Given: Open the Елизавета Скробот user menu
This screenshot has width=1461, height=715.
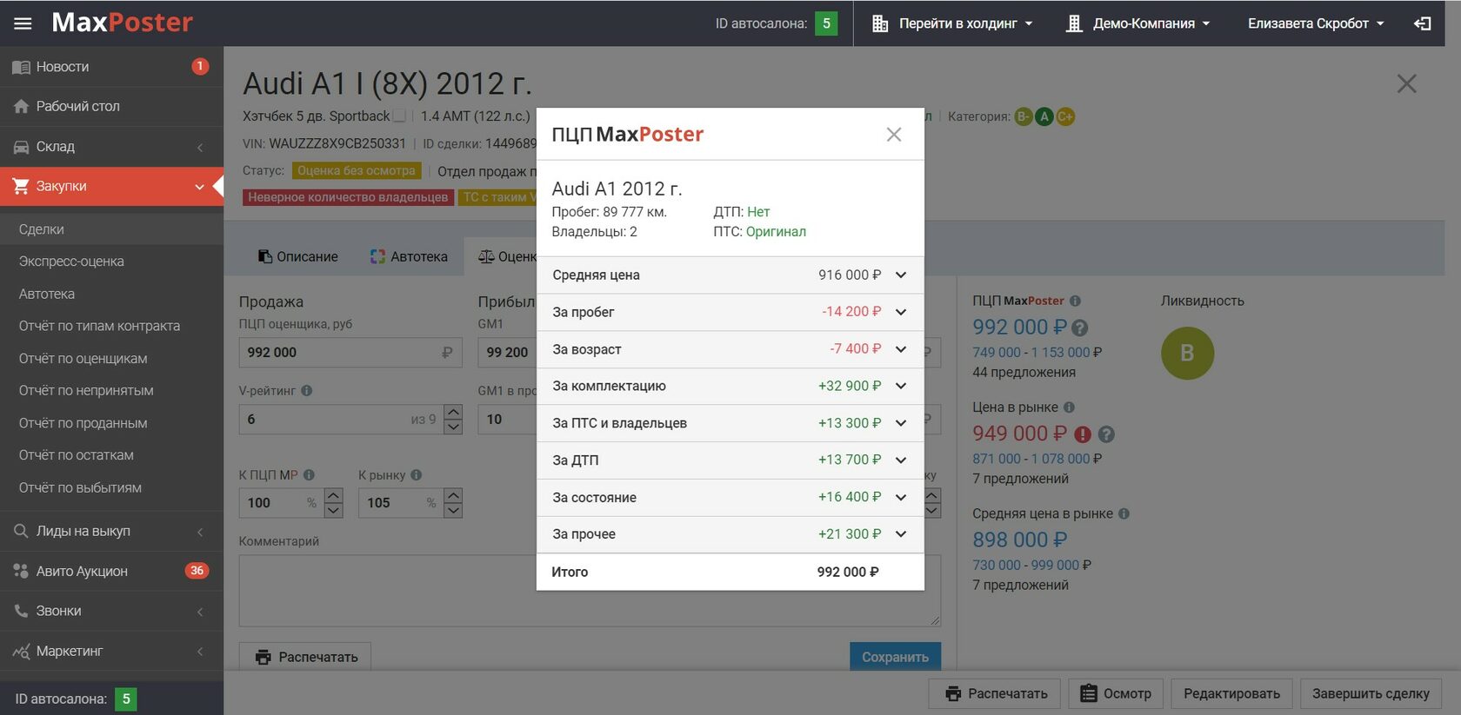Looking at the screenshot, I should click(1316, 23).
